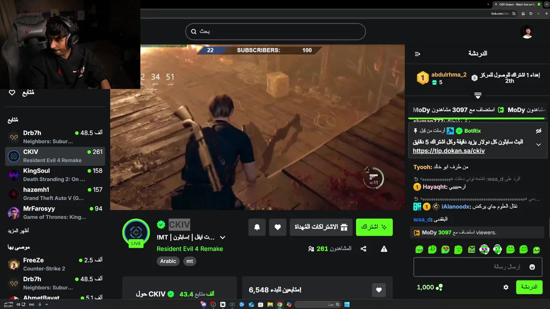The width and height of the screenshot is (550, 309).
Task: Click the abdulrhma_2 top gifter entry
Action: (x=442, y=78)
